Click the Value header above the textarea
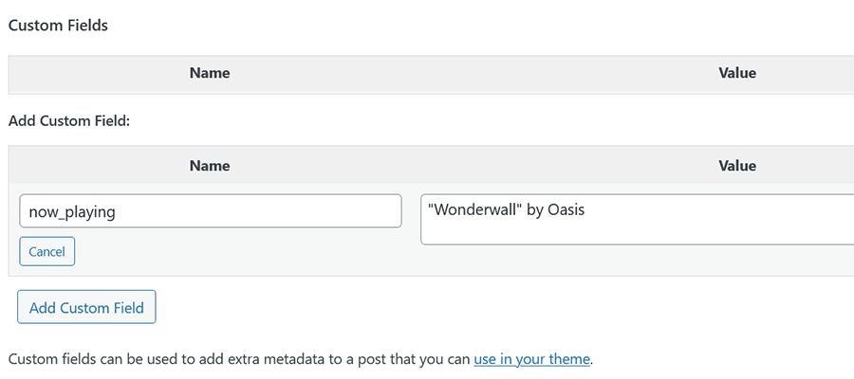The width and height of the screenshot is (854, 379). click(x=737, y=165)
